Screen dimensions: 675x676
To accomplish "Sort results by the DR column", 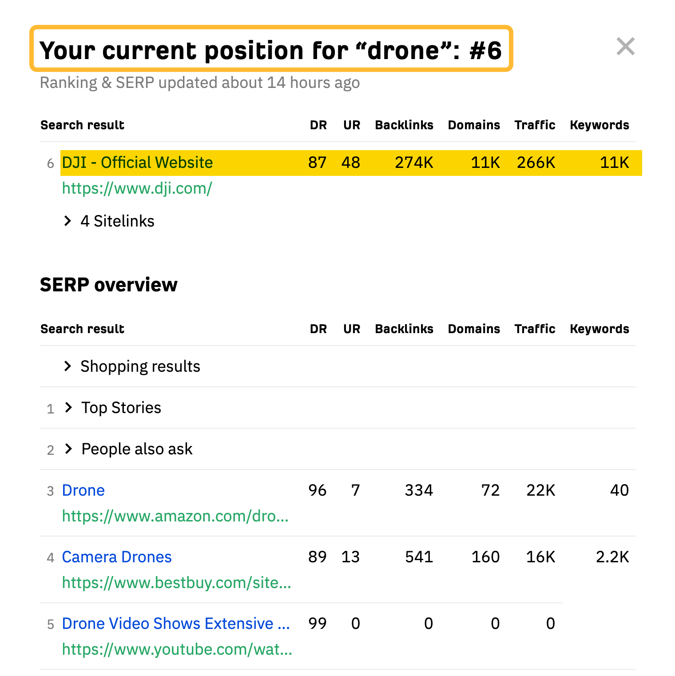I will click(x=318, y=329).
